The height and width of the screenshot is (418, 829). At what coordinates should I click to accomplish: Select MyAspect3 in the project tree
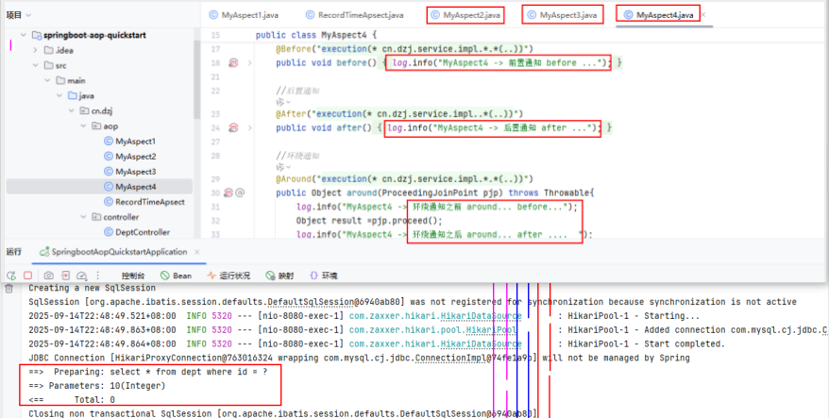click(134, 171)
